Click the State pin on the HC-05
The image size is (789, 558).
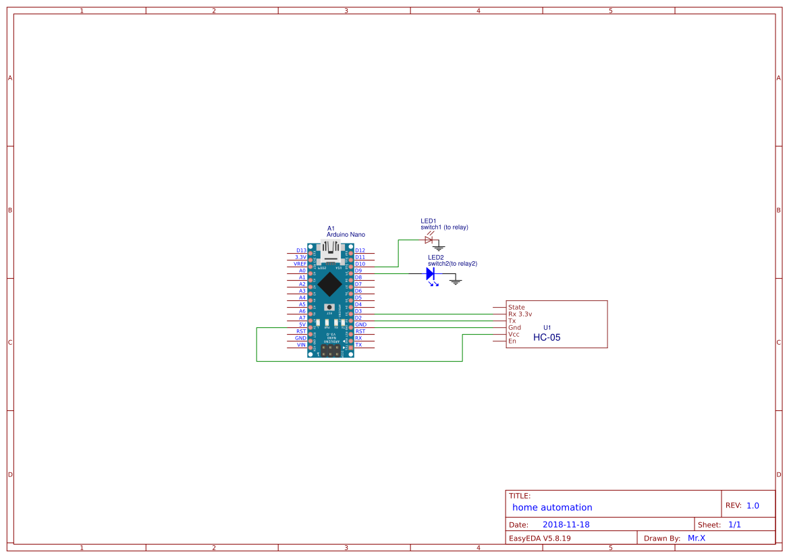click(x=516, y=307)
